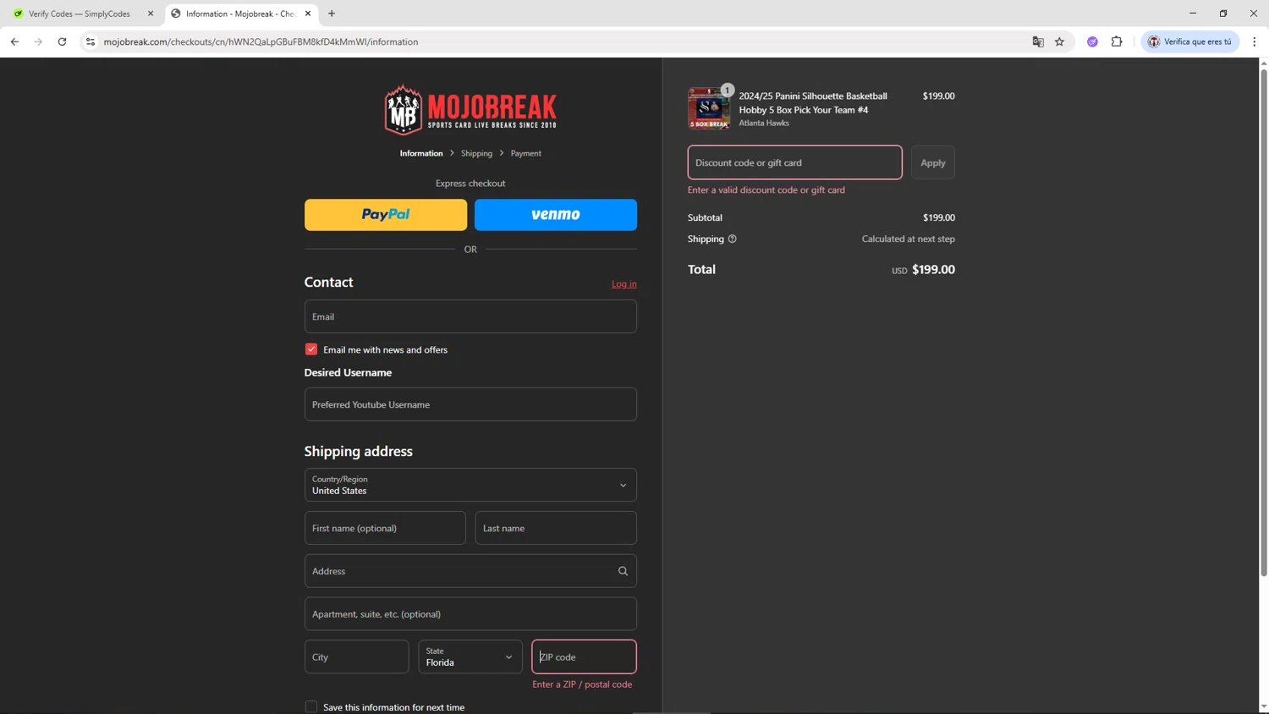Screen dimensions: 1269x714
Task: Open the purple extension icon in toolbar
Action: (x=1092, y=41)
